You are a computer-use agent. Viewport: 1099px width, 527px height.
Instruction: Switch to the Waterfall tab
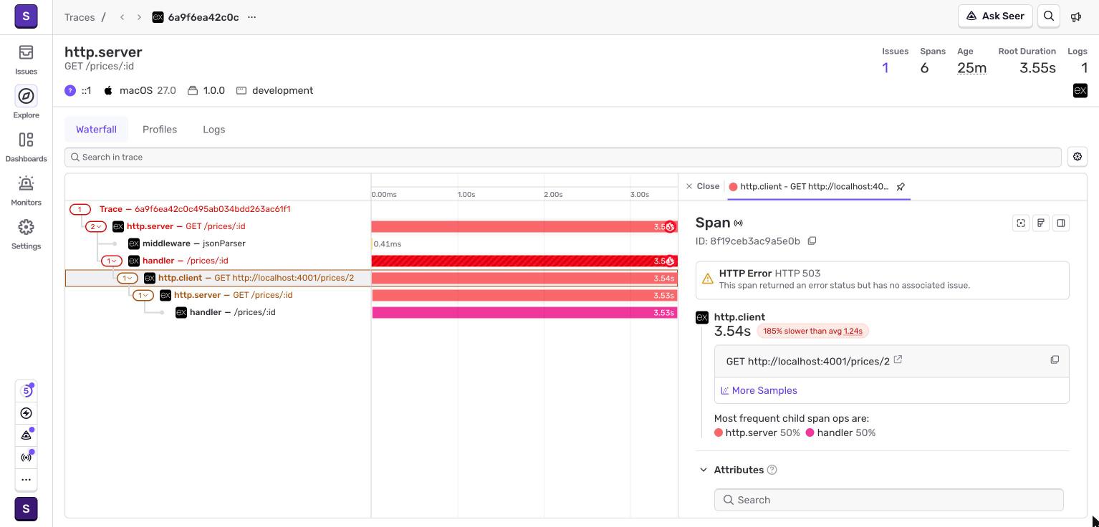coord(96,130)
